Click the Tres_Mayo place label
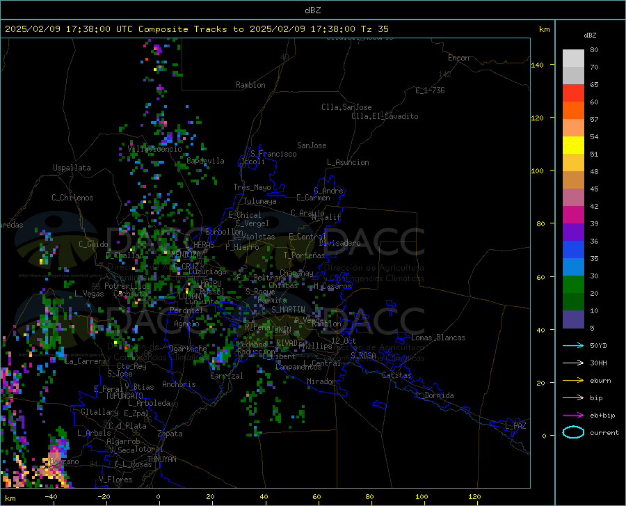Viewport: 626px width, 506px height. (252, 187)
